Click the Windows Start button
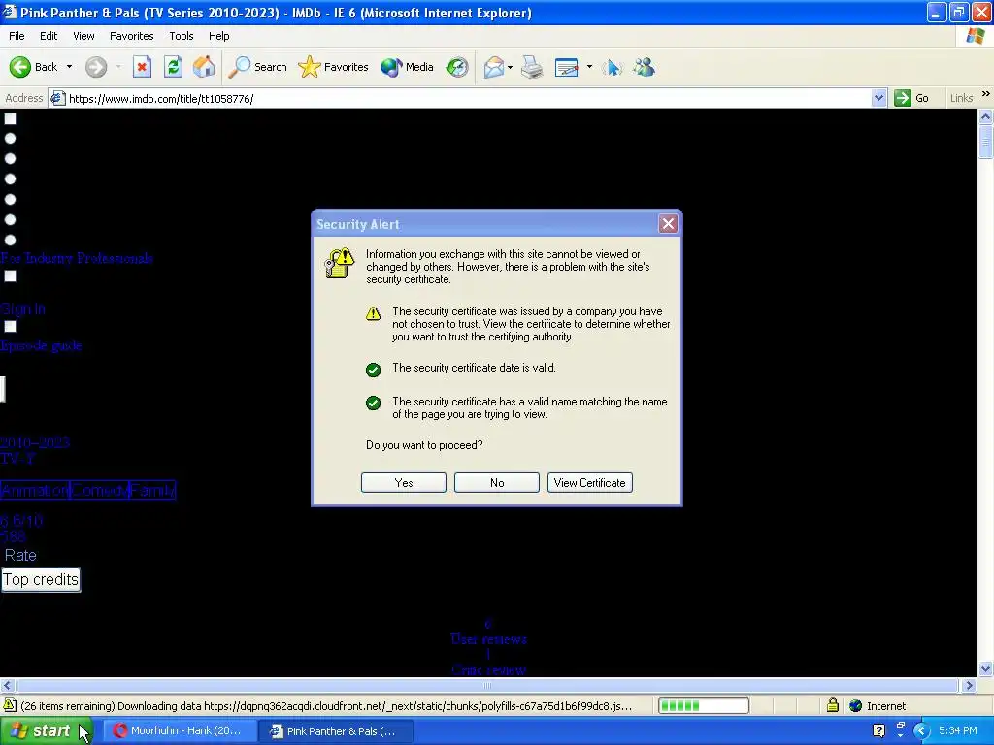 tap(46, 730)
